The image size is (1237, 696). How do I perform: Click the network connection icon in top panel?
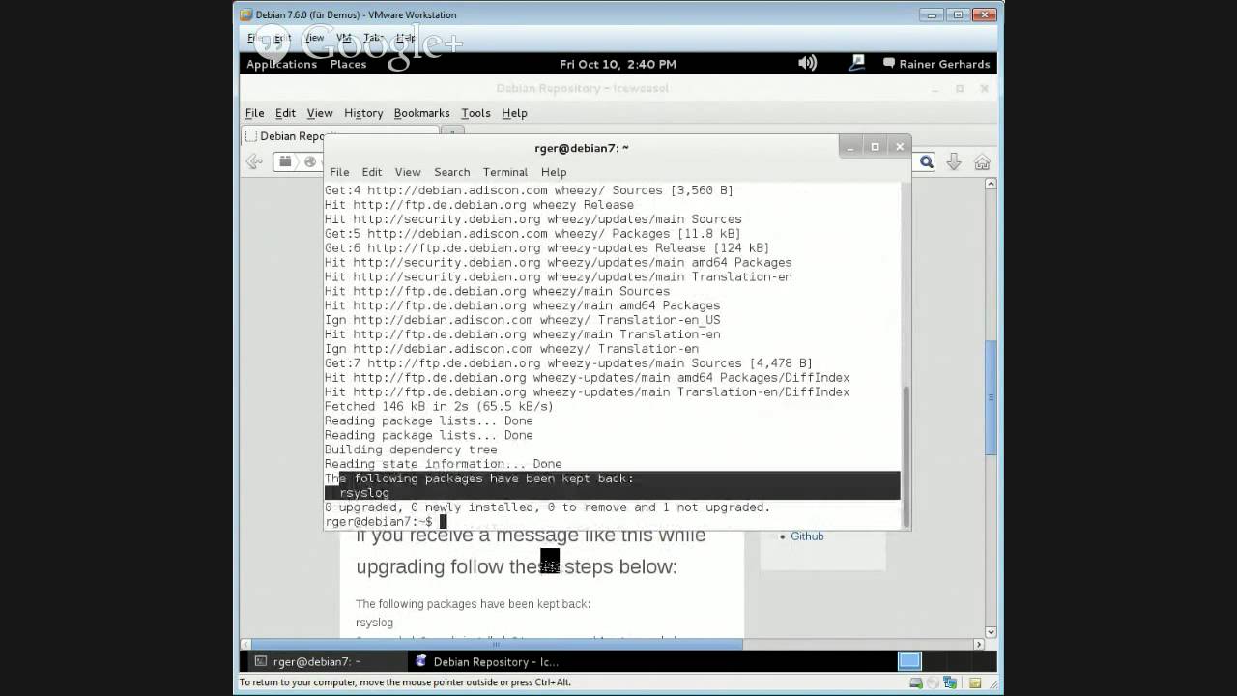856,63
